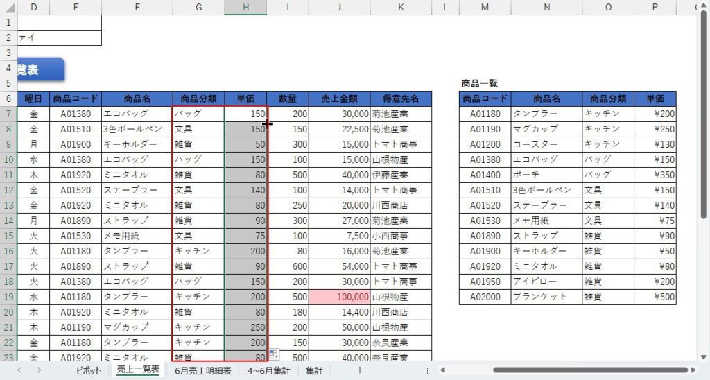Add a new sheet with the plus button
This screenshot has width=710, height=380.
click(359, 370)
